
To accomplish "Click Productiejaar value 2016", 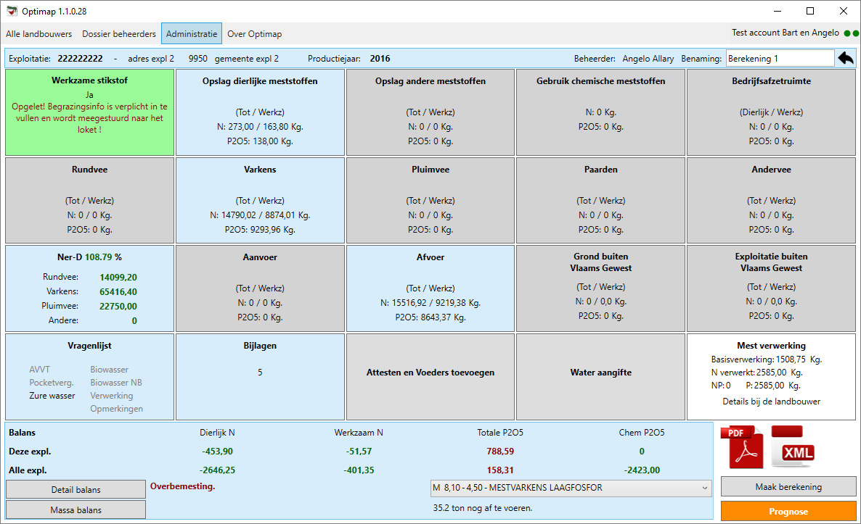I will 380,59.
